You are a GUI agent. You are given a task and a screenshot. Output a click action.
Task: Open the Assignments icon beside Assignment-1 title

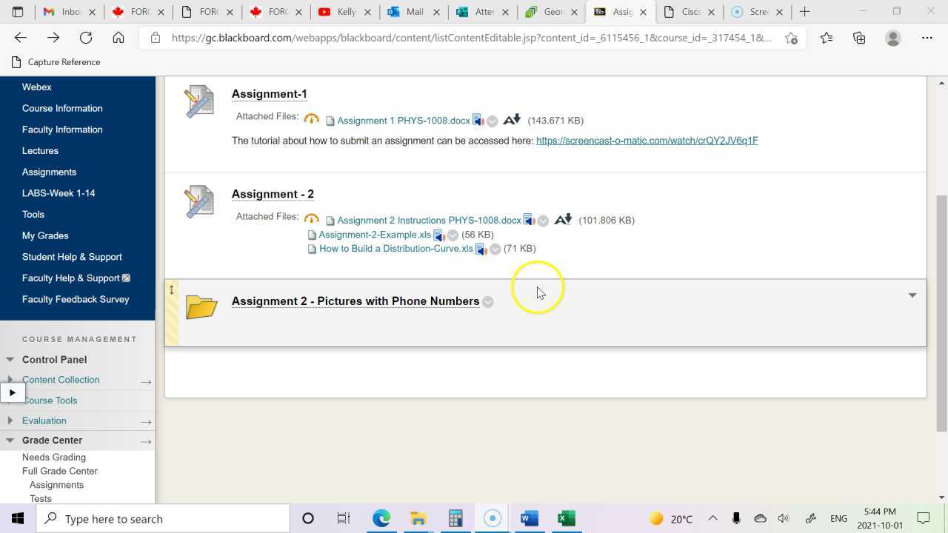198,101
